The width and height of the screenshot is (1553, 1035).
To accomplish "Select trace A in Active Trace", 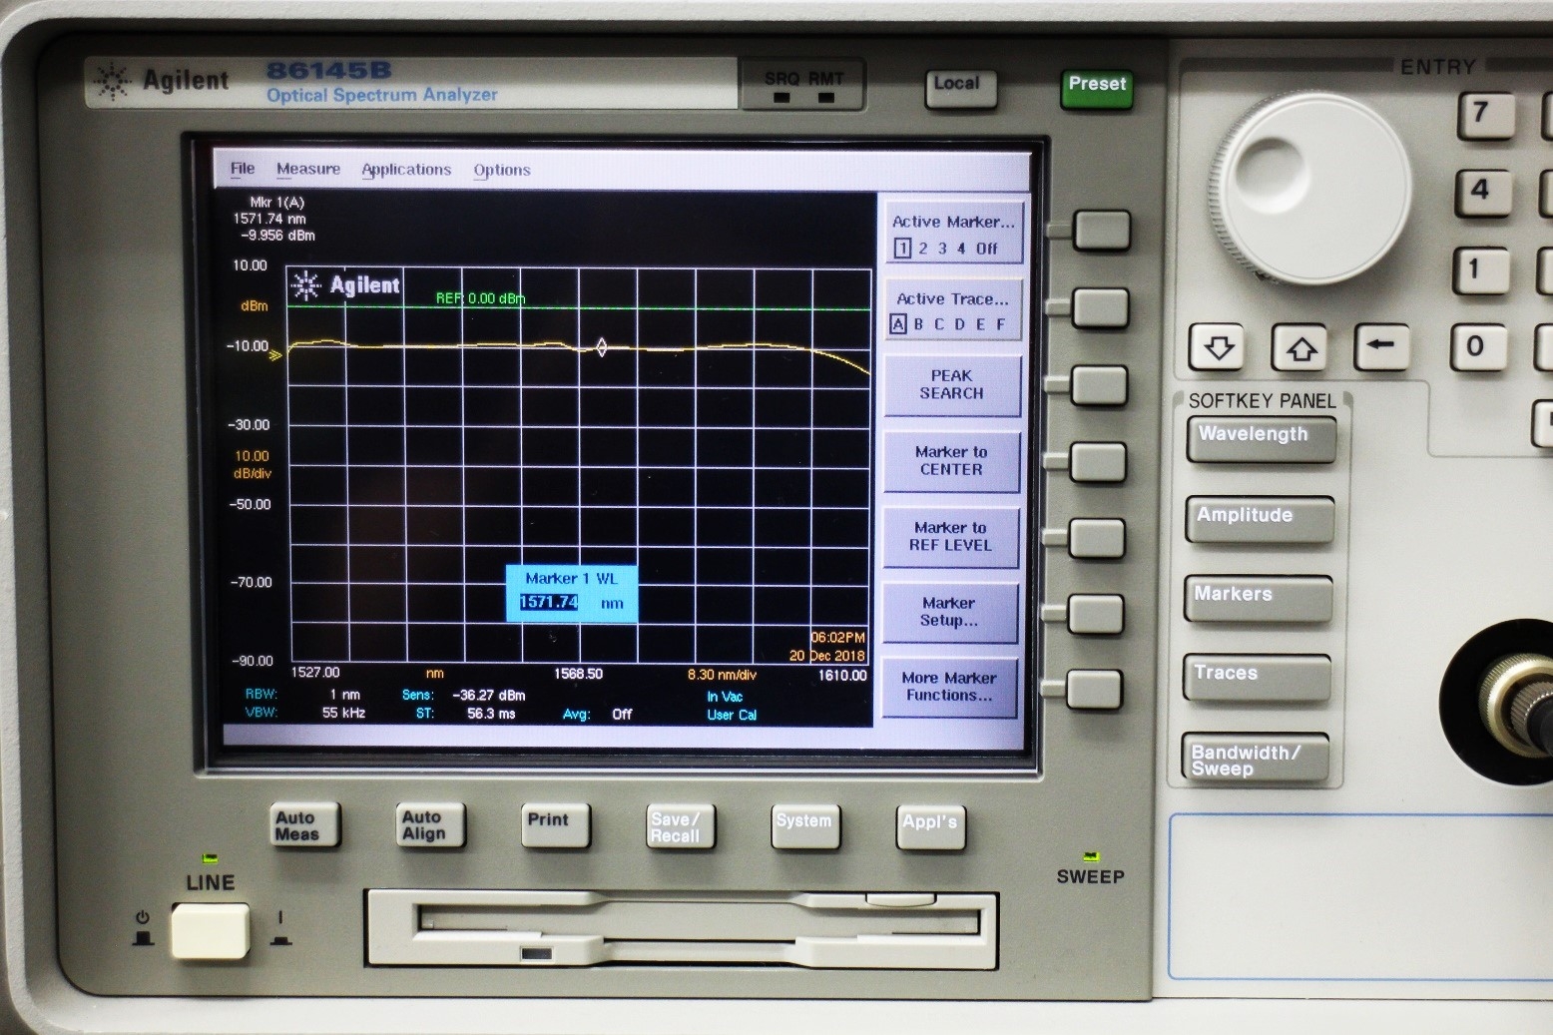I will (x=898, y=324).
